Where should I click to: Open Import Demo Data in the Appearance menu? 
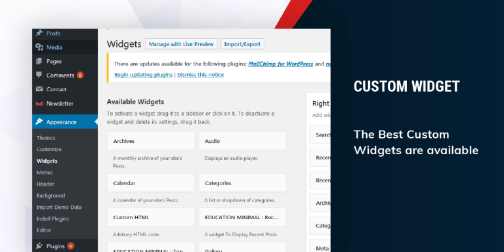[x=59, y=207]
